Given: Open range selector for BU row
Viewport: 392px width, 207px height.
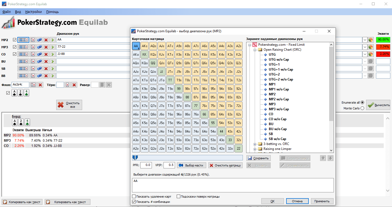Looking at the screenshot, I should (x=23, y=61).
